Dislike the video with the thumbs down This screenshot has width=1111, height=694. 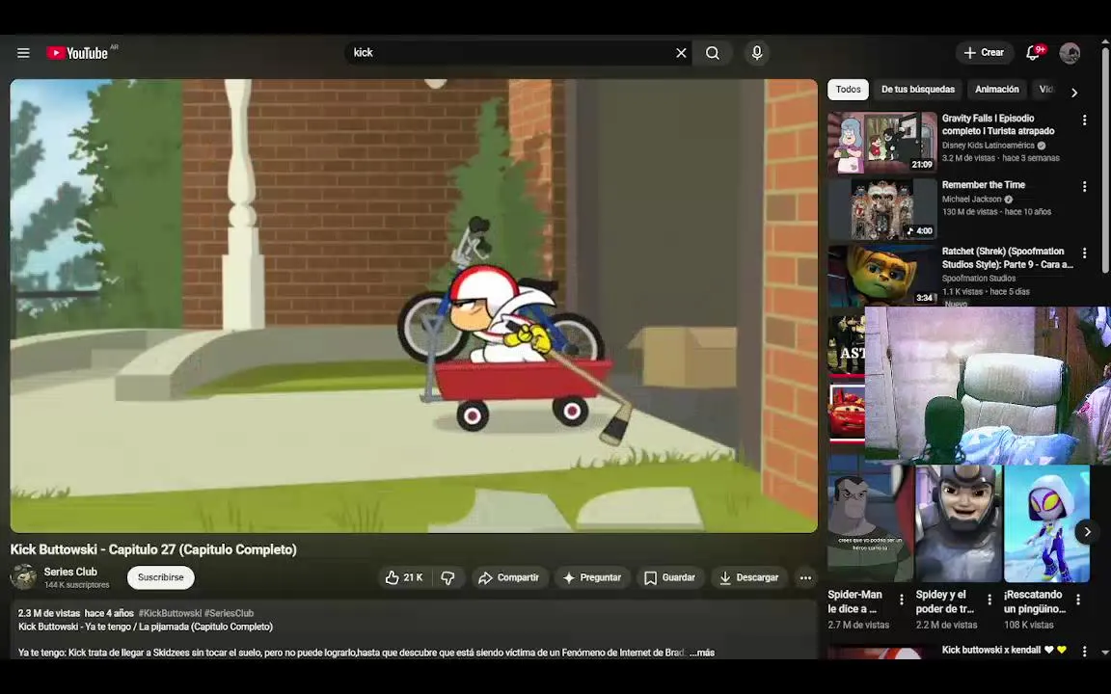pos(447,578)
